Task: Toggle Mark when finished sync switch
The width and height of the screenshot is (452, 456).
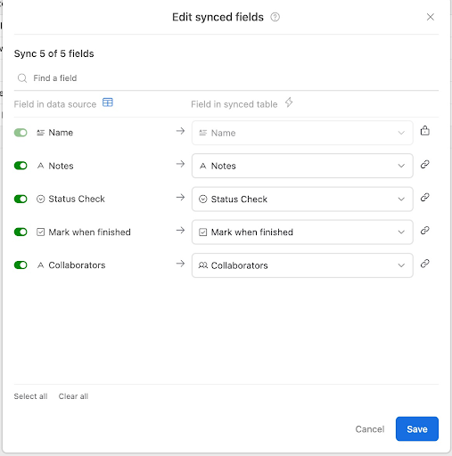Action: [21, 232]
